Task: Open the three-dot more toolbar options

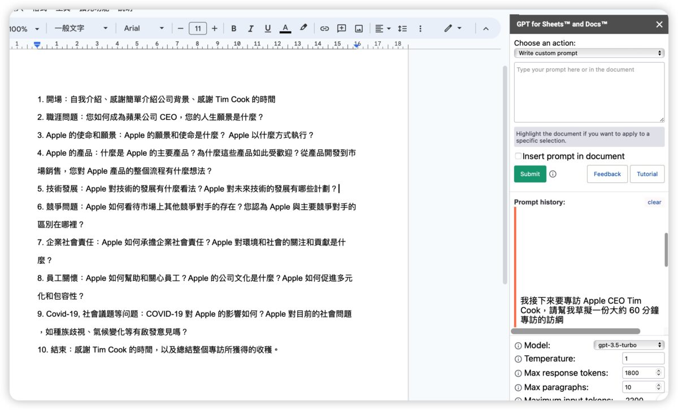Action: 420,28
